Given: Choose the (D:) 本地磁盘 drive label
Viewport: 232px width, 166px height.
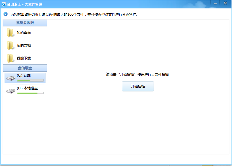Looking at the screenshot, I should (x=27, y=88).
